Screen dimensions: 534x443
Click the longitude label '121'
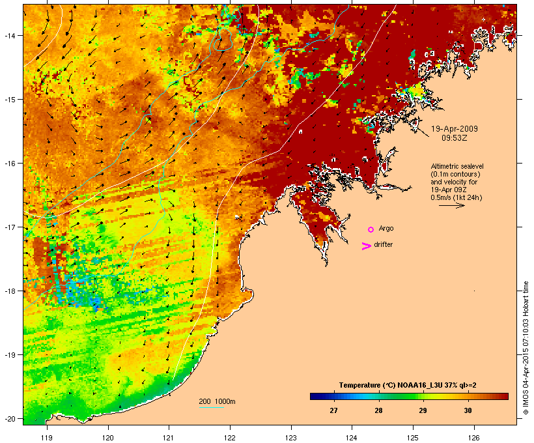coord(169,438)
